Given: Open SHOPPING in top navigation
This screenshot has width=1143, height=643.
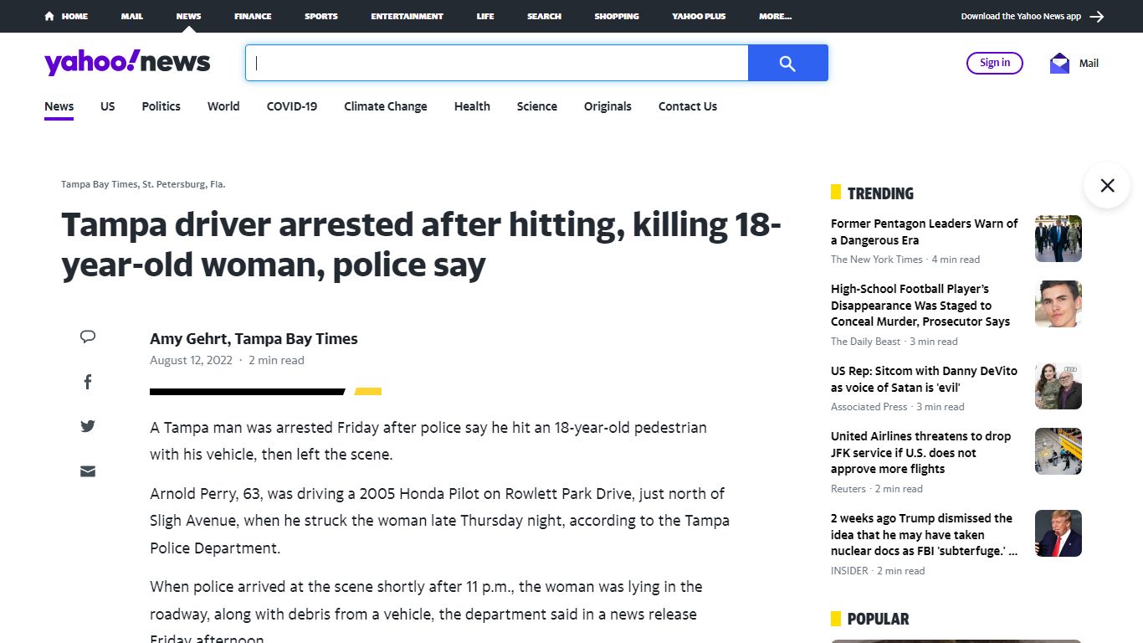Looking at the screenshot, I should pyautogui.click(x=617, y=16).
